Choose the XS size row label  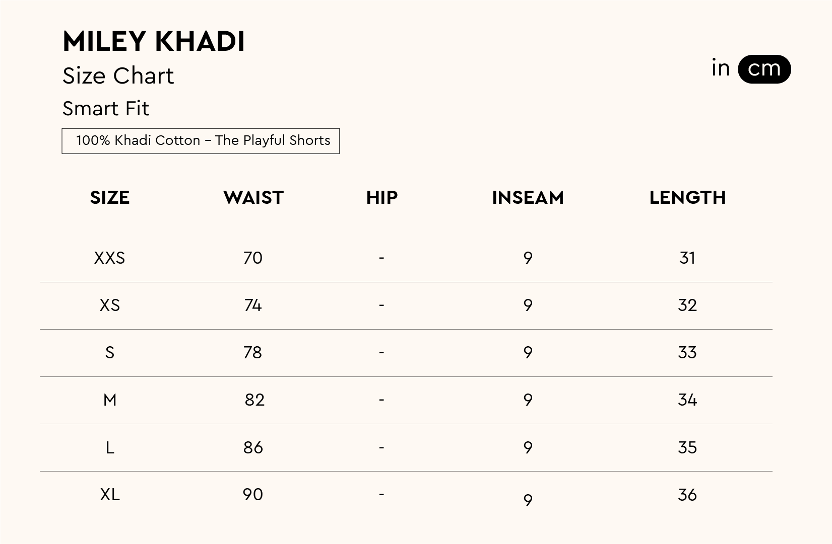coord(110,305)
